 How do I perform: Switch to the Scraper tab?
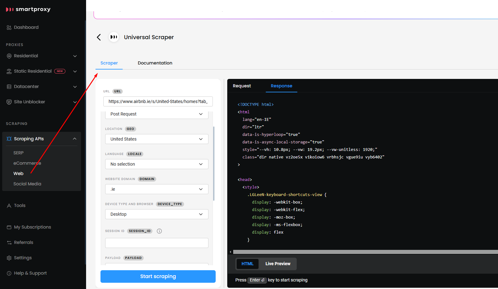click(x=109, y=63)
